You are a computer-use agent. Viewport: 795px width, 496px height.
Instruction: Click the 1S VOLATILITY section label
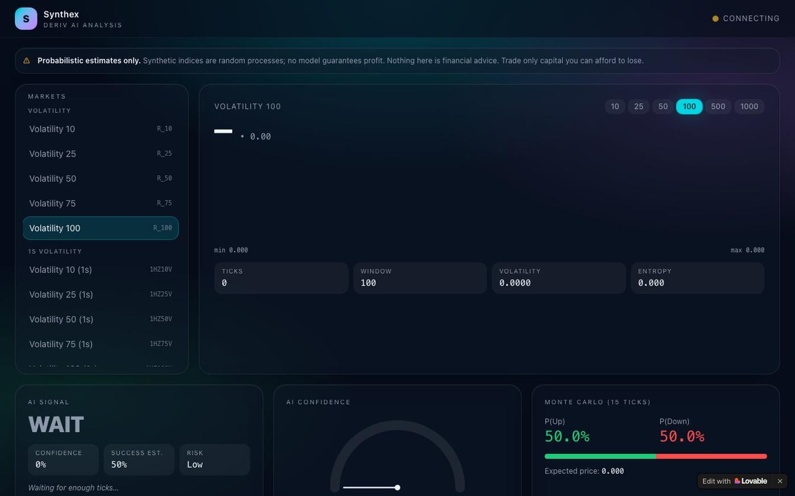point(55,251)
